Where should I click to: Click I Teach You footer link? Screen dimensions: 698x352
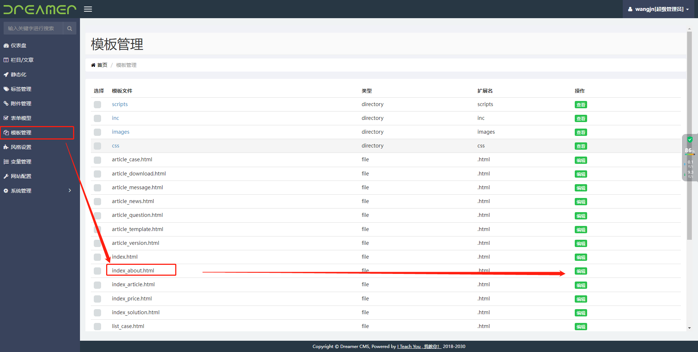[419, 347]
